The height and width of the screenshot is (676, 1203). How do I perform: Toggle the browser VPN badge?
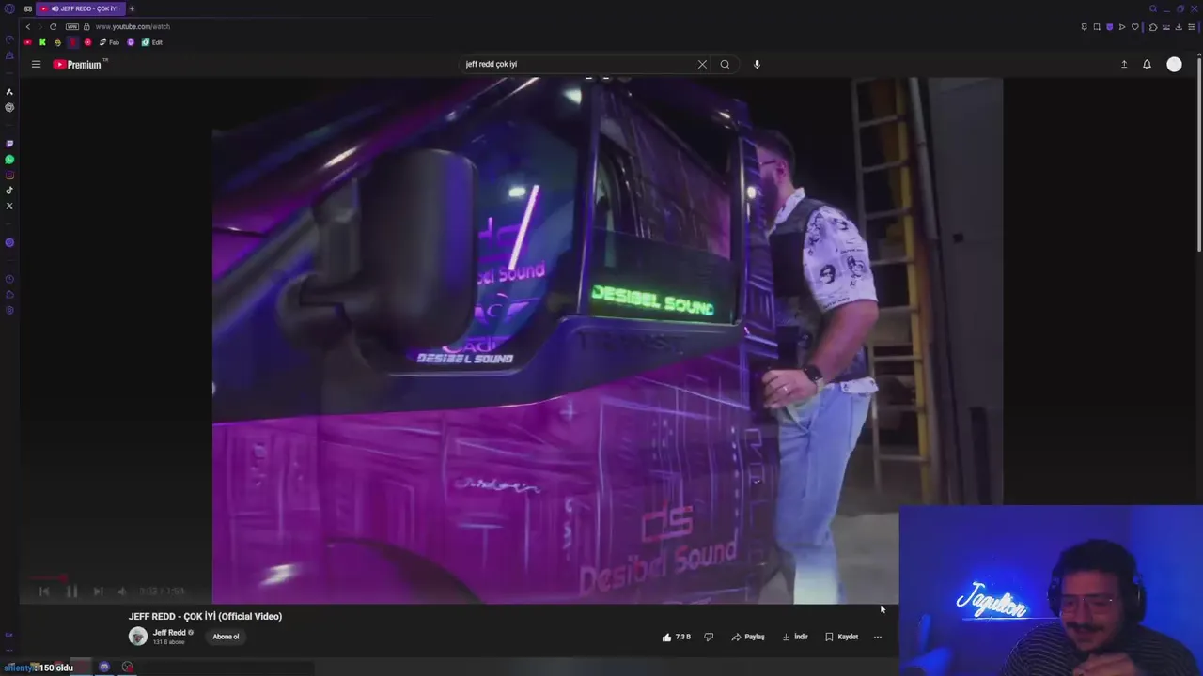[72, 27]
